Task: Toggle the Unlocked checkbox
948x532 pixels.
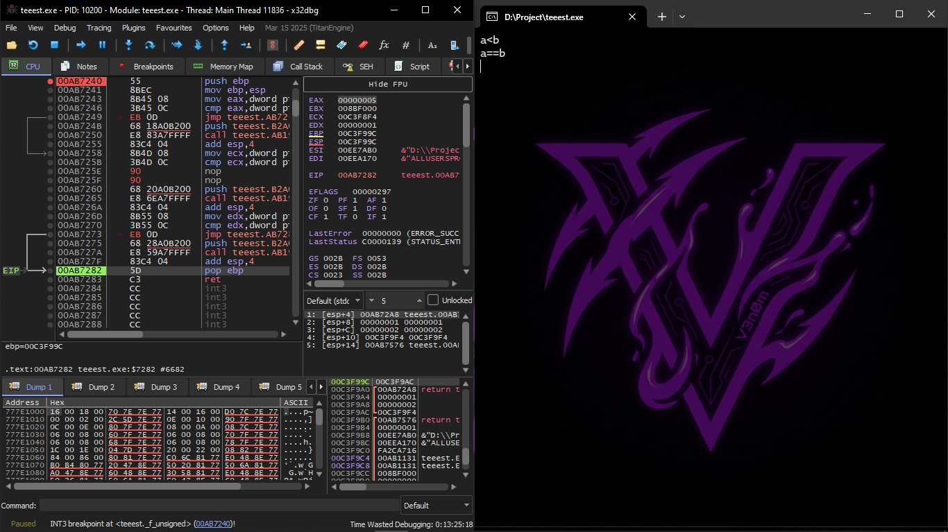Action: (433, 300)
